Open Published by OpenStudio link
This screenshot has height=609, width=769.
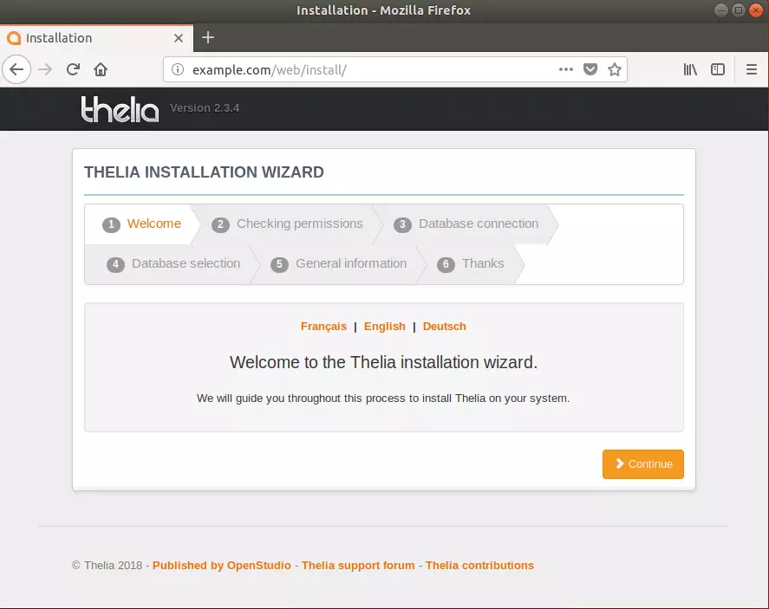tap(222, 566)
